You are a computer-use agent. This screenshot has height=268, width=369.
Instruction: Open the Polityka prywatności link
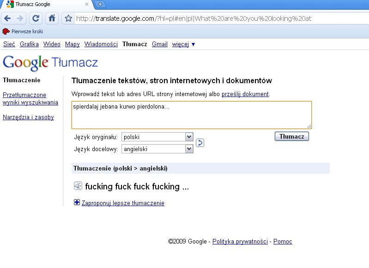(240, 241)
